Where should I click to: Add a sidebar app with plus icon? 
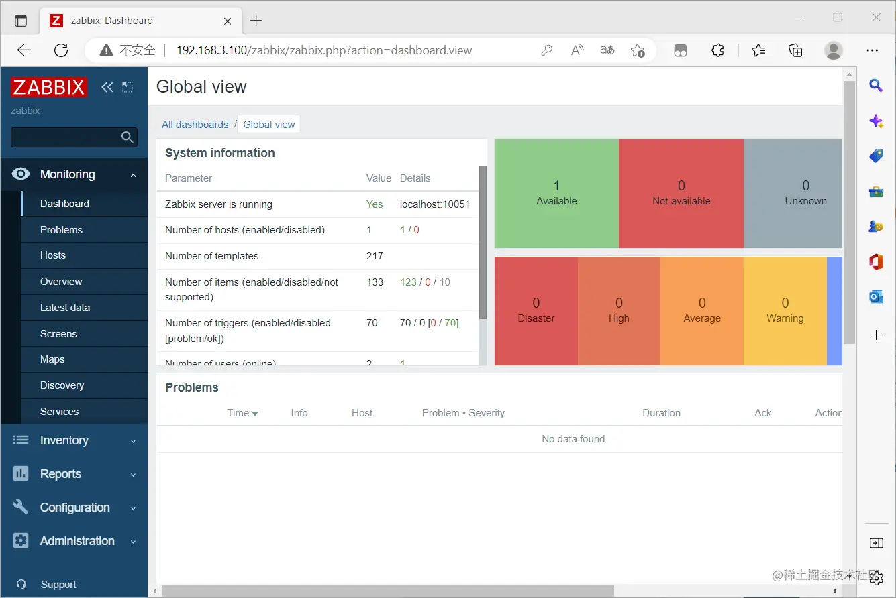[x=876, y=335]
